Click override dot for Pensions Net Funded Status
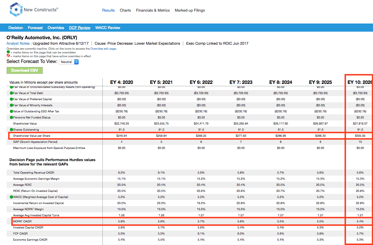This screenshot has height=245, width=373. pos(11,118)
